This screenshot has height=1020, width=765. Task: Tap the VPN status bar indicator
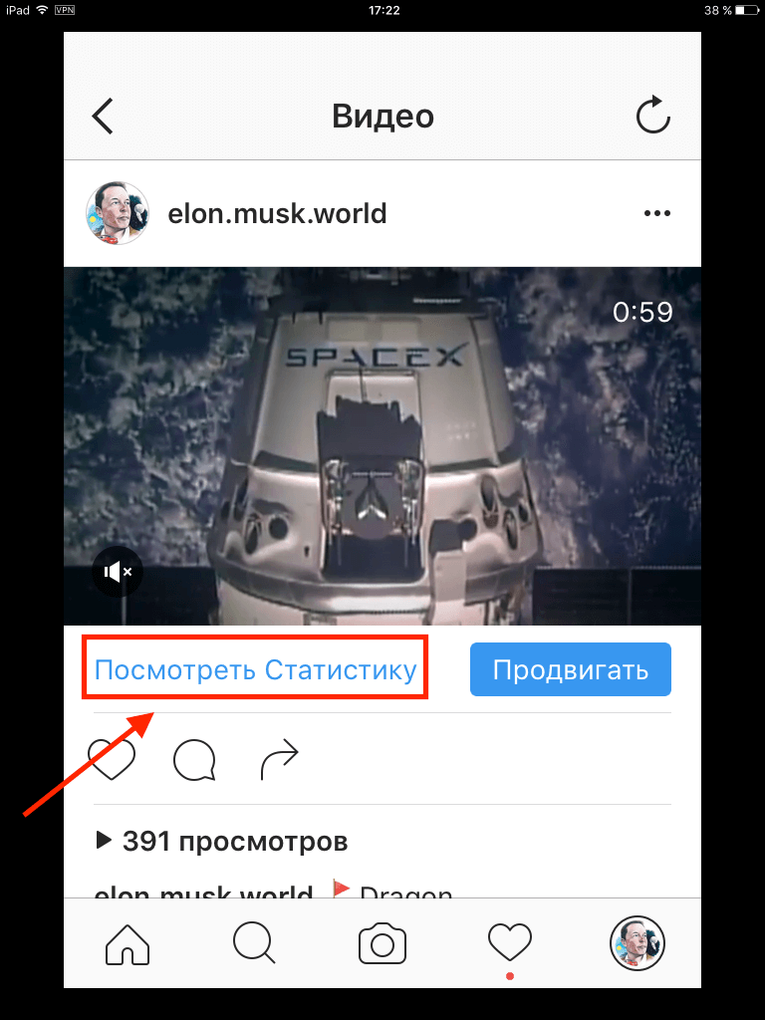pos(65,10)
